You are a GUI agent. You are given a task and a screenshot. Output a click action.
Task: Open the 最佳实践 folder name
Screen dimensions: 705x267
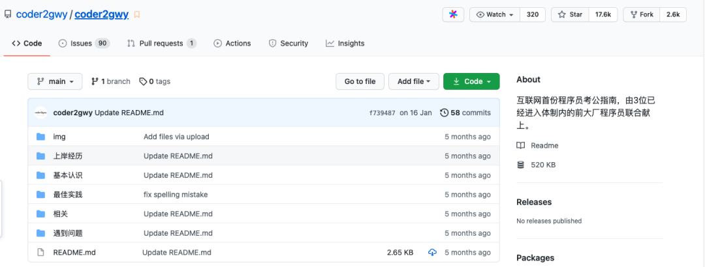click(68, 194)
